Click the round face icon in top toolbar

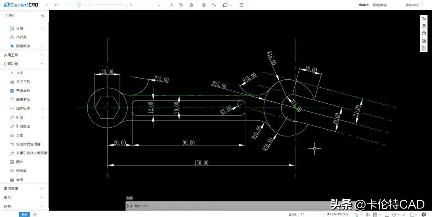tap(204, 5)
